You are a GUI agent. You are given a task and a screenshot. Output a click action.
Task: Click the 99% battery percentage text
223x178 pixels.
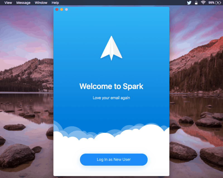coord(211,3)
